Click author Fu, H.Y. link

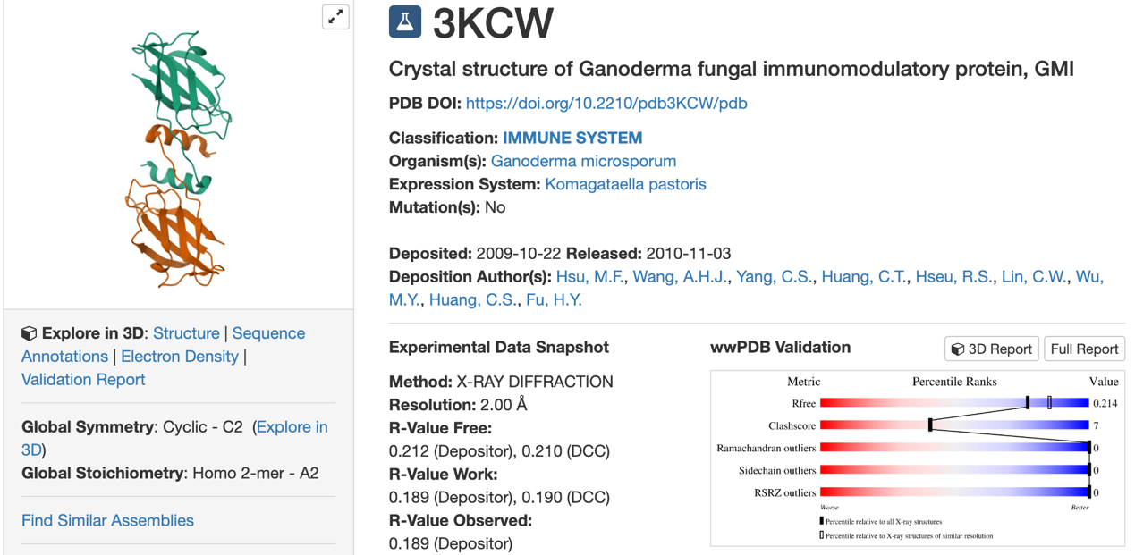(554, 300)
